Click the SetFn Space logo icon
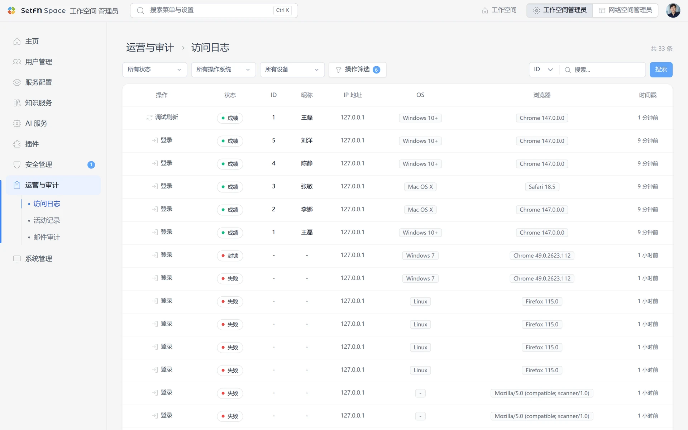The height and width of the screenshot is (430, 688). click(x=11, y=10)
